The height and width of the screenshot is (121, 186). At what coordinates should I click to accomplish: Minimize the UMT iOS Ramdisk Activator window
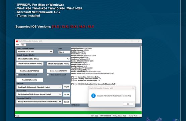pos(126,41)
